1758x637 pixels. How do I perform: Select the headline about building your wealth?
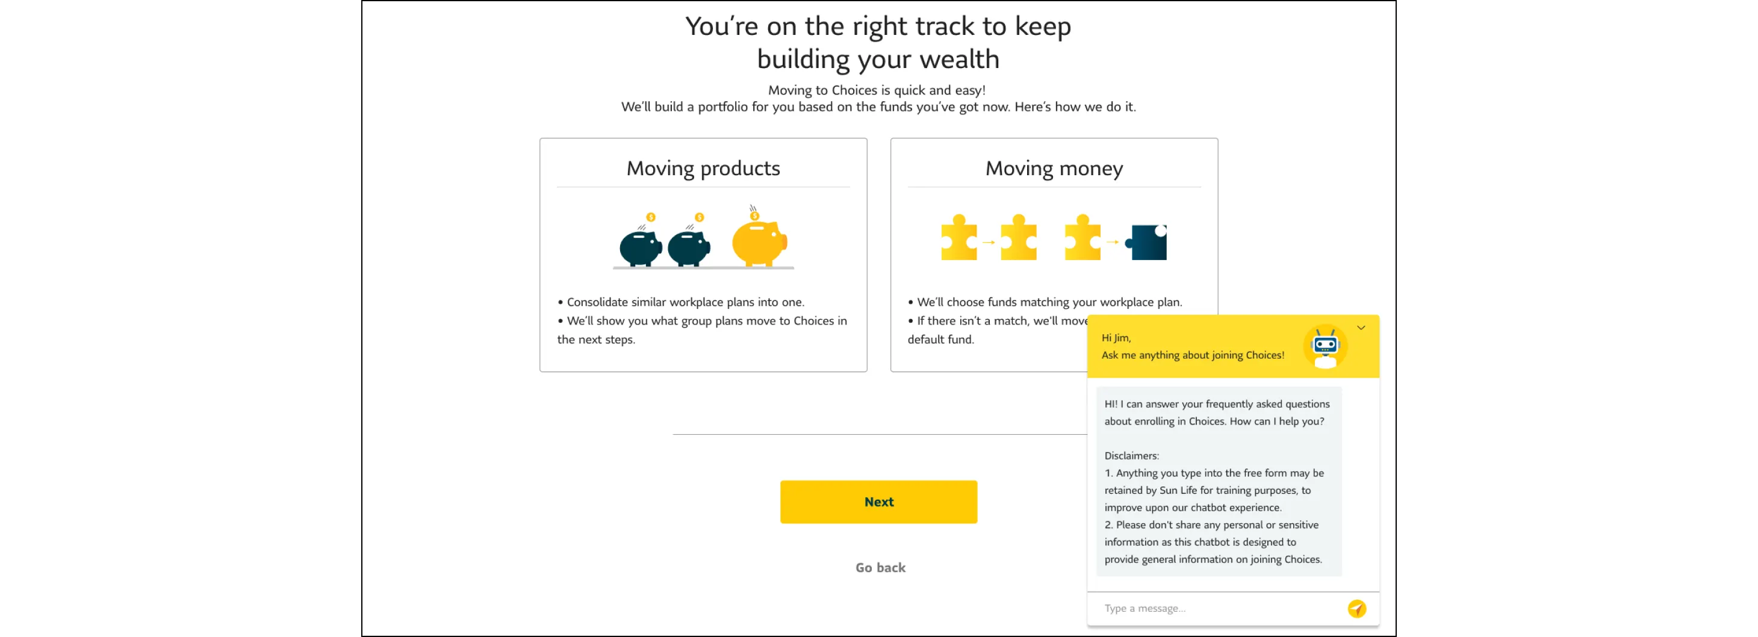[x=878, y=42]
